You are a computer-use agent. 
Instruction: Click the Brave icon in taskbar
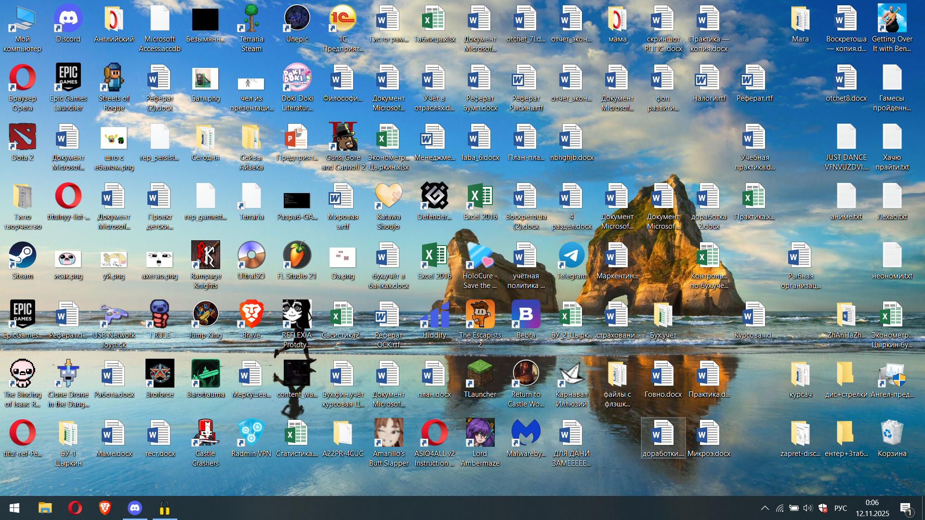[105, 508]
